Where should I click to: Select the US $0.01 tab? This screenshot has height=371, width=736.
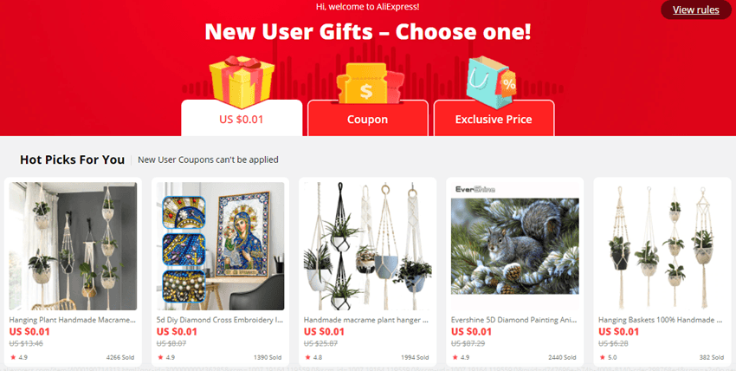(x=242, y=118)
